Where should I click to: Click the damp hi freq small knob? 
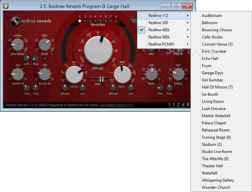click(x=35, y=88)
